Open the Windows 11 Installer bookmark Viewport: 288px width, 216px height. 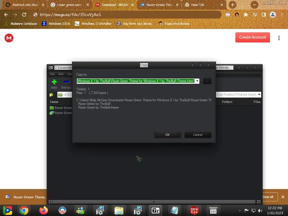pos(93,24)
